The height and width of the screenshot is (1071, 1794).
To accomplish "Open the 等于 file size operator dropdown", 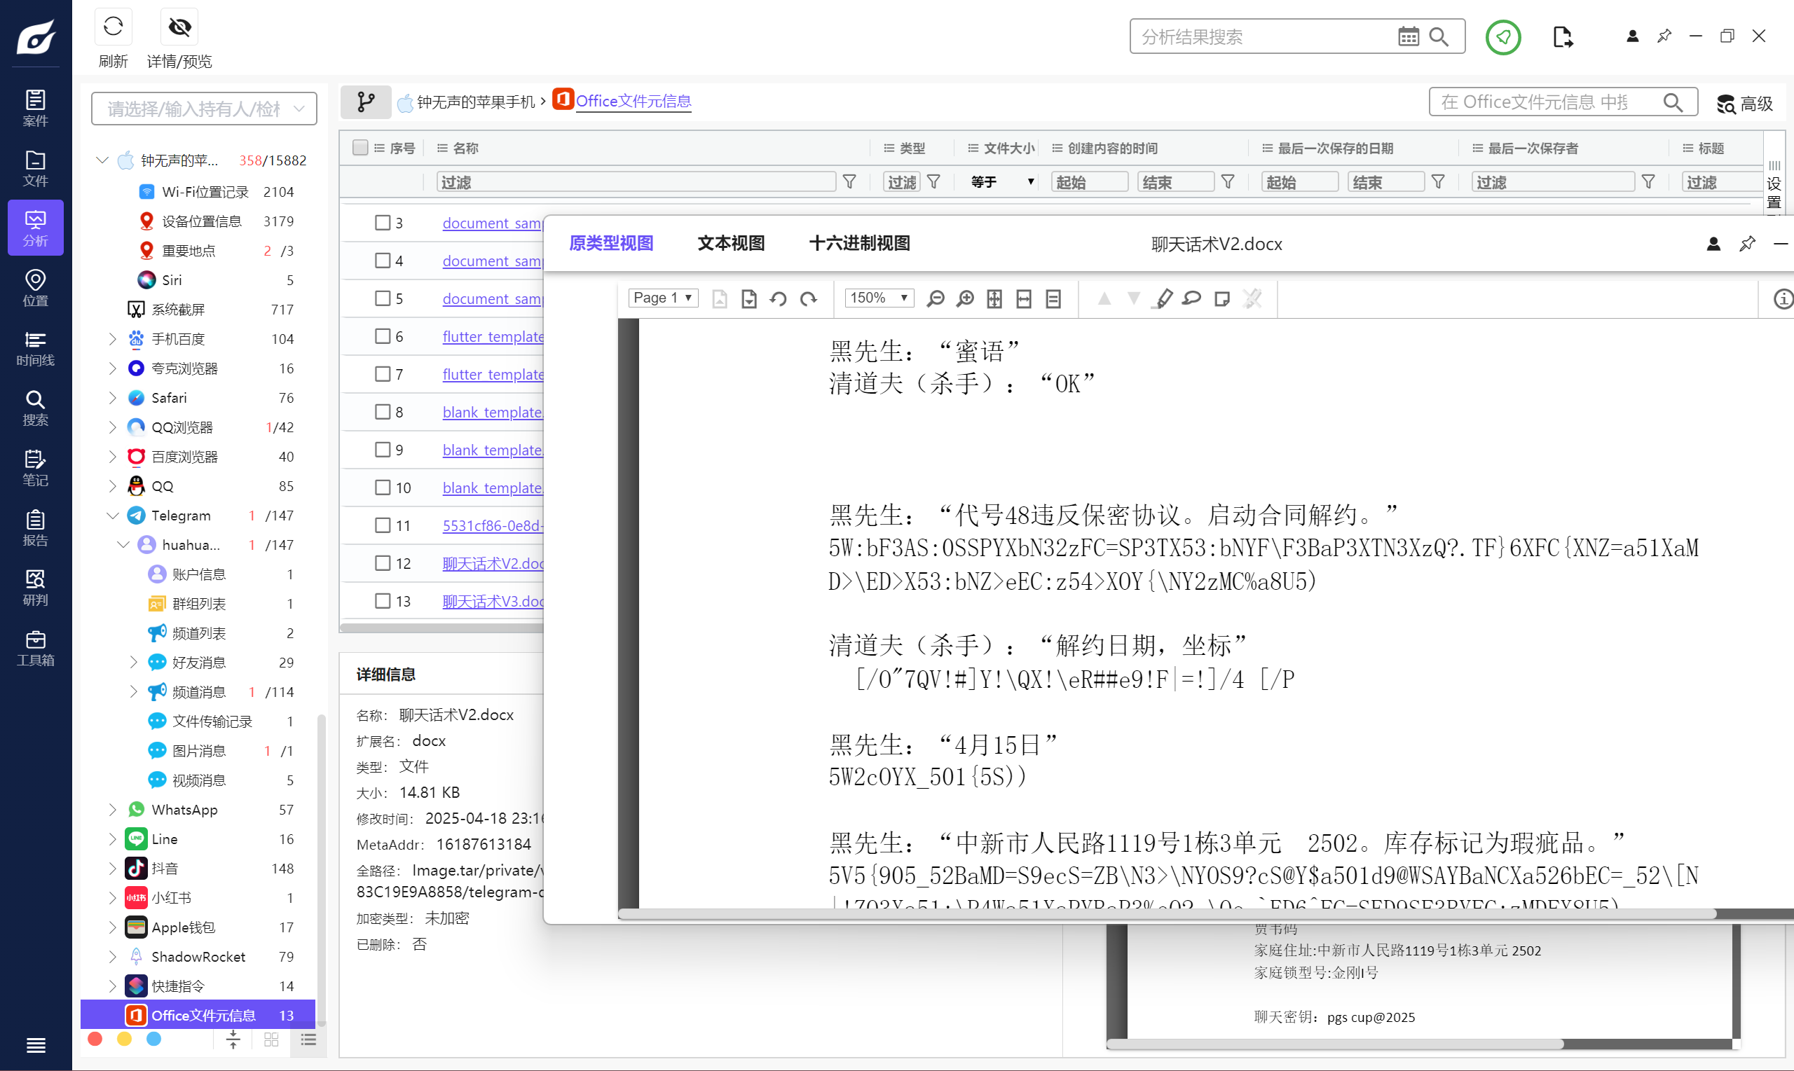I will coord(1001,182).
